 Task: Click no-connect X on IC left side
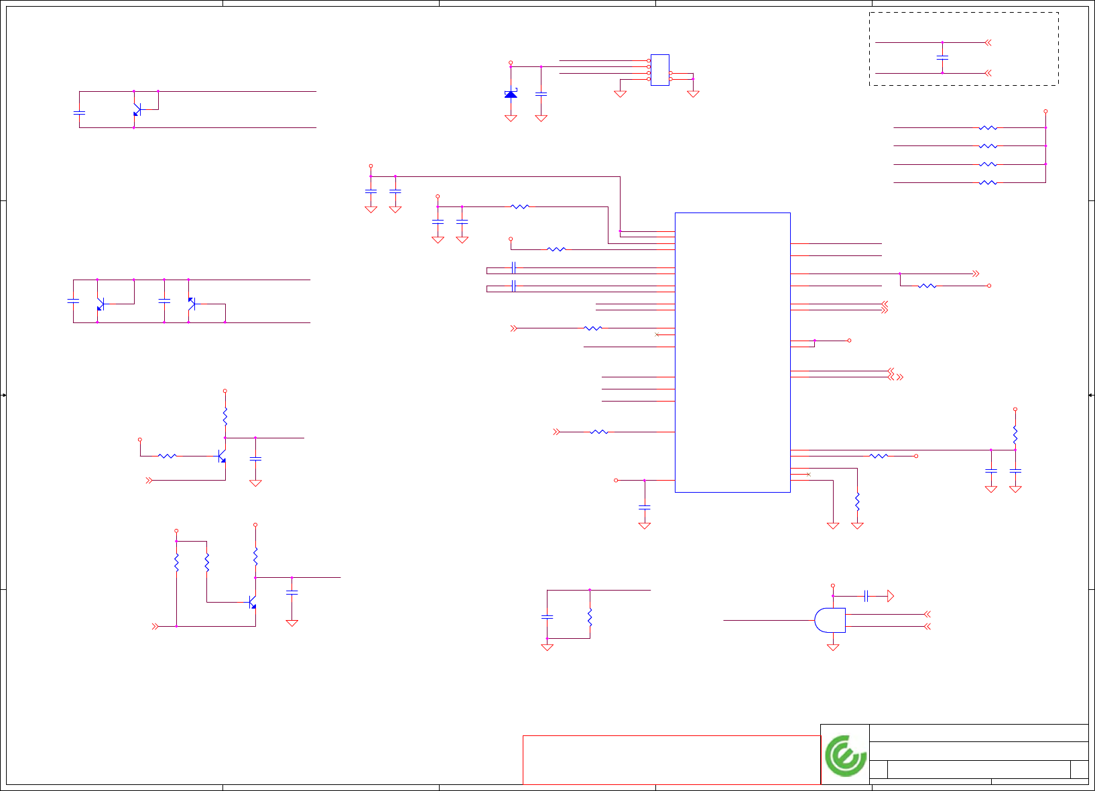click(657, 334)
